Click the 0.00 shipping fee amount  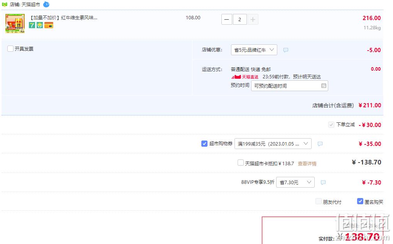pos(376,69)
